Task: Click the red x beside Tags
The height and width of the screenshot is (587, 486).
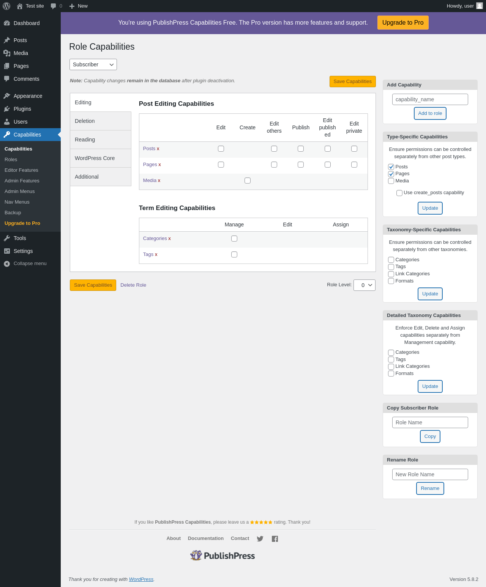Action: coord(156,254)
